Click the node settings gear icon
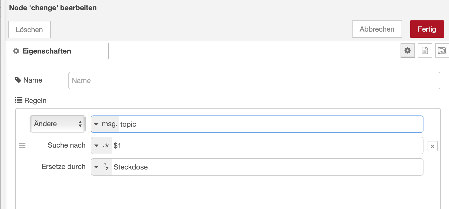Screen dimensions: 449x209 coord(407,50)
